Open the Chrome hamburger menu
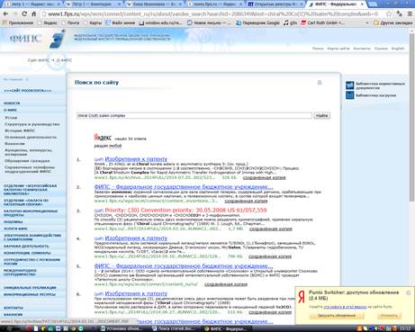This screenshot has width=415, height=332. click(410, 13)
